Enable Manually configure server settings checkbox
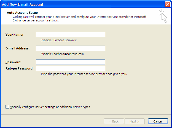172x128 pixels. point(7,107)
